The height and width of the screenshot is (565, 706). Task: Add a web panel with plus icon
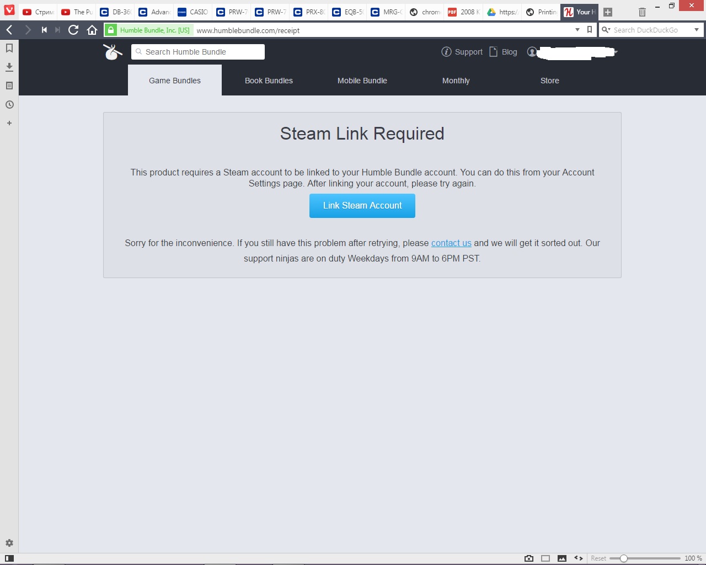coord(9,123)
